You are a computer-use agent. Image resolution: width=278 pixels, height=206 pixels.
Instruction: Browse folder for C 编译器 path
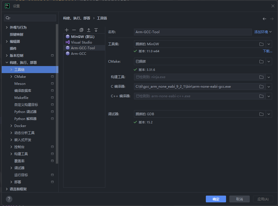261,87
